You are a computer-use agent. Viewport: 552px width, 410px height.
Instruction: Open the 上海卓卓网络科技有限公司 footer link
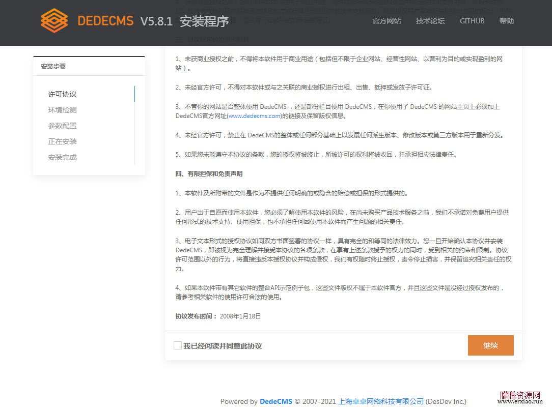click(x=381, y=401)
